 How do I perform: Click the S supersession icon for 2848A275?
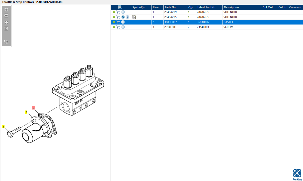[x=123, y=17]
